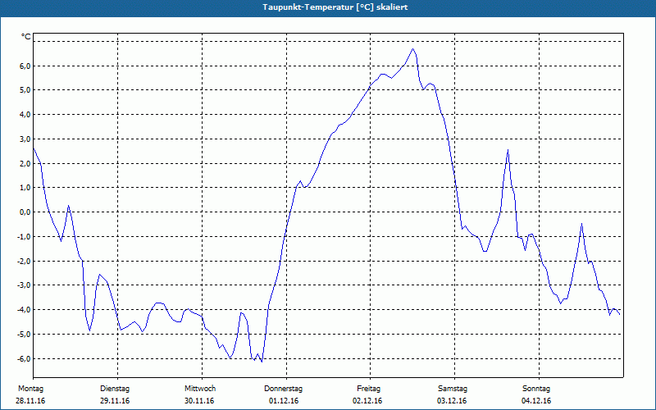Click the Mittwoch day label
The height and width of the screenshot is (410, 656).
(x=200, y=389)
